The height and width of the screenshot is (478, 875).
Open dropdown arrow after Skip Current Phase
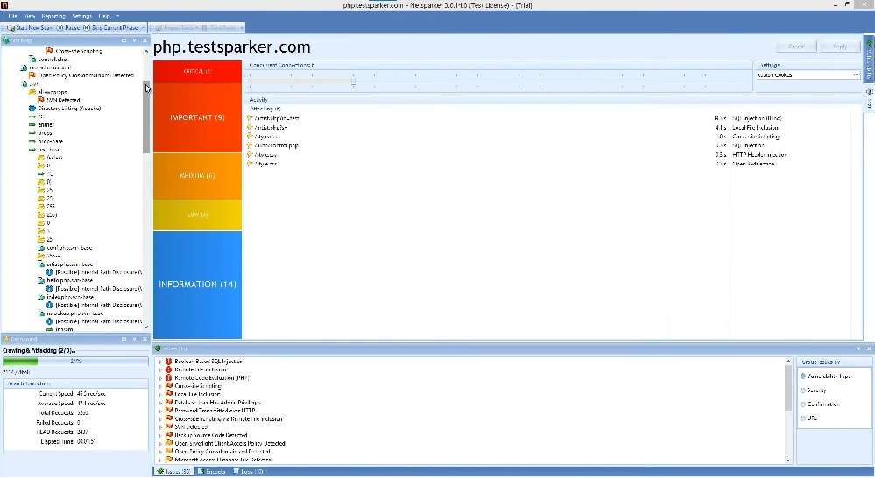pos(144,27)
